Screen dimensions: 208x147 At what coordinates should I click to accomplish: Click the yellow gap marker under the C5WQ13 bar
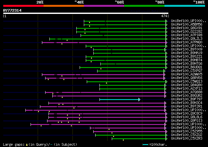point(107,83)
